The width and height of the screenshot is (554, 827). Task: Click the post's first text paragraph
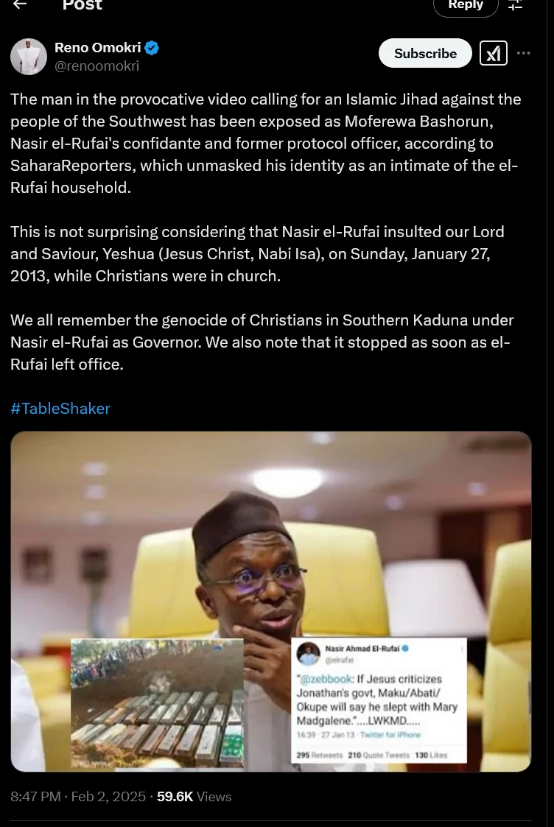[265, 143]
